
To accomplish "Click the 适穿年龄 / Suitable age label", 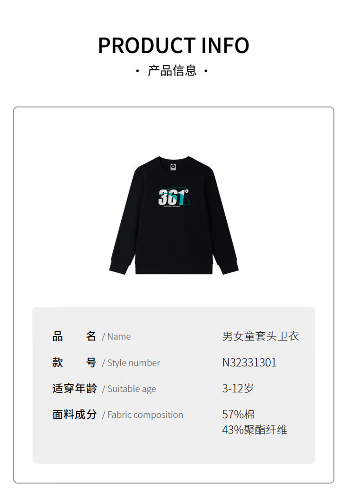I will pos(104,388).
